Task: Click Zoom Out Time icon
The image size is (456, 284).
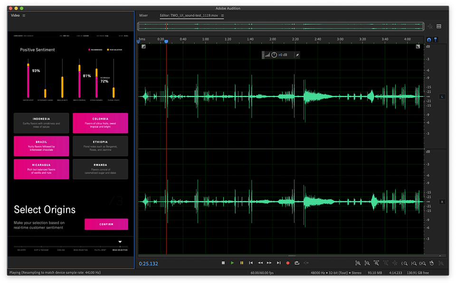Action: 386,264
